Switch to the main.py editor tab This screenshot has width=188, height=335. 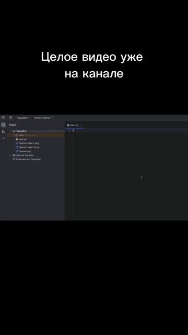click(x=74, y=125)
